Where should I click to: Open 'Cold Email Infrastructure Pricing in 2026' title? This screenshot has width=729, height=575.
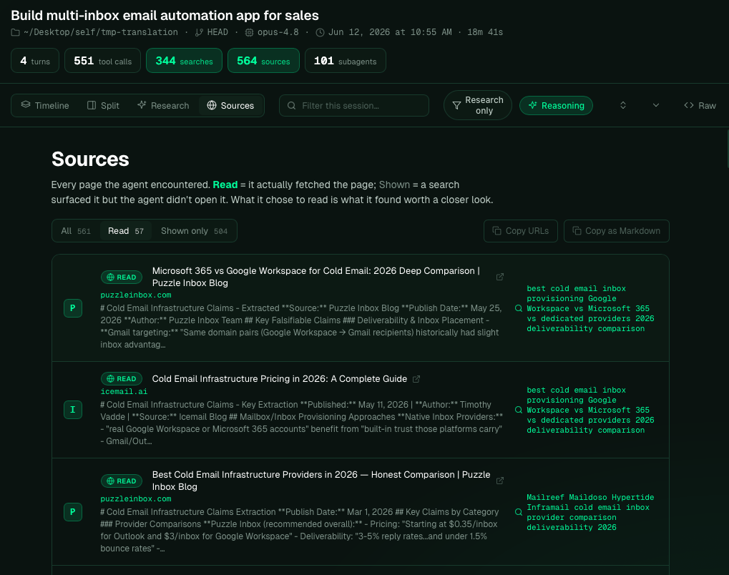pos(280,379)
